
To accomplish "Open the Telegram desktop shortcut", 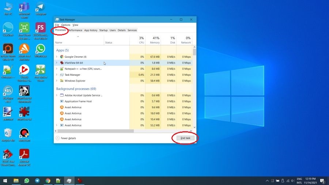I will 40,7.
